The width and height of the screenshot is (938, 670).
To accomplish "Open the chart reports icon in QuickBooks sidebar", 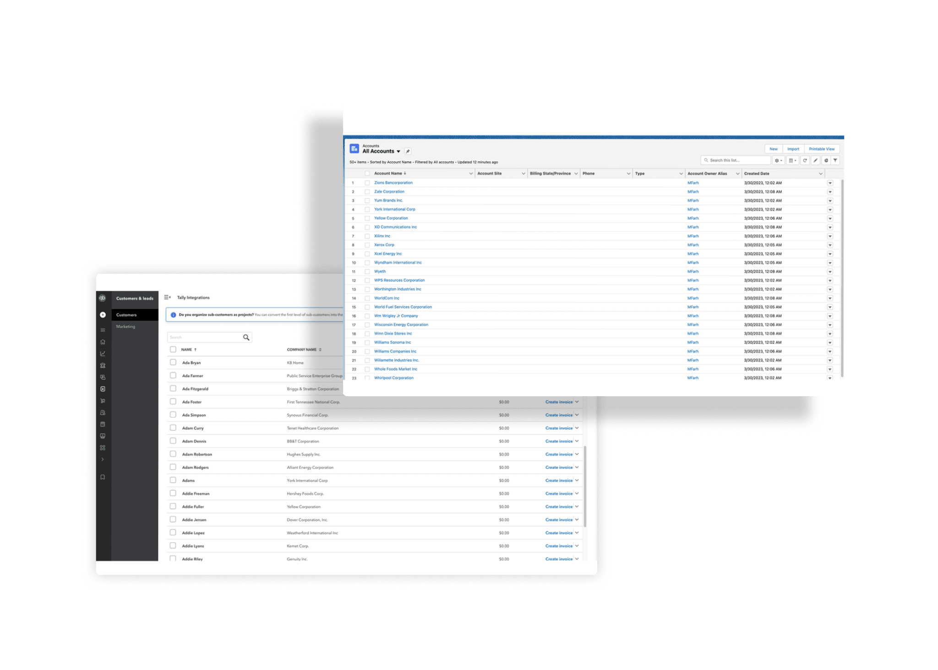I will (x=103, y=354).
